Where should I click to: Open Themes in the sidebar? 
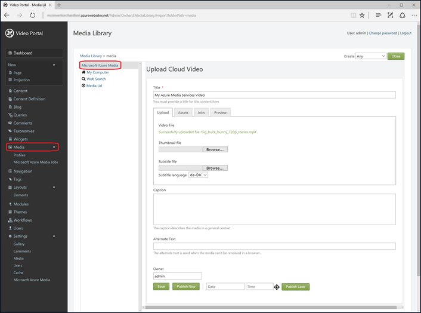[20, 212]
